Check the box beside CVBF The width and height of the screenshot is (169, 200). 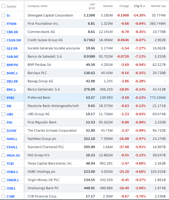[3, 196]
